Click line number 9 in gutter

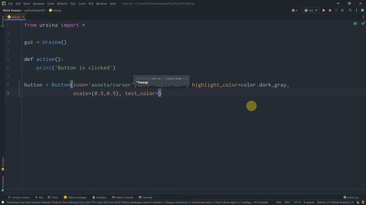pyautogui.click(x=7, y=93)
